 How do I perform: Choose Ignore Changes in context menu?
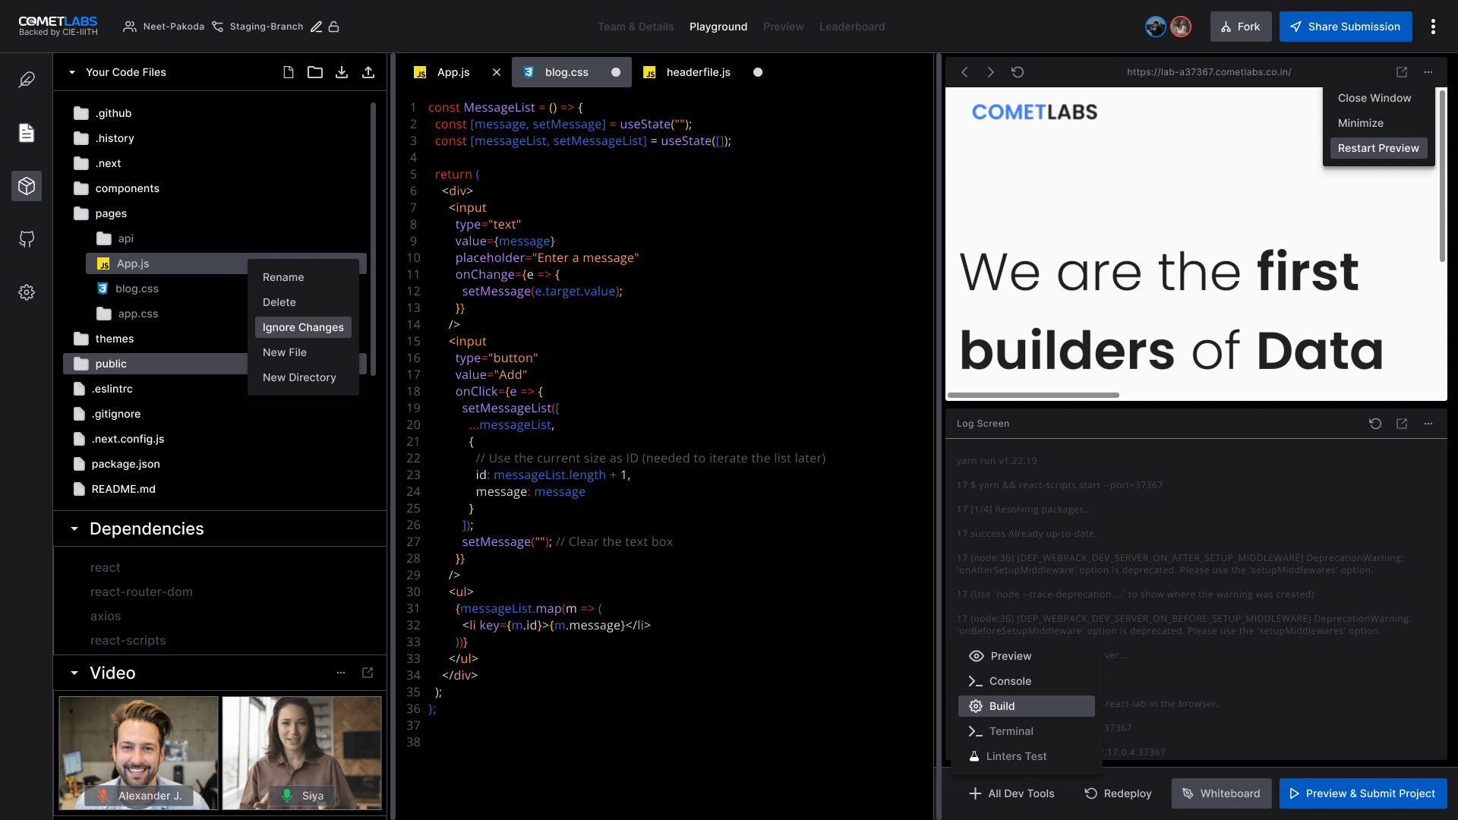click(x=303, y=327)
